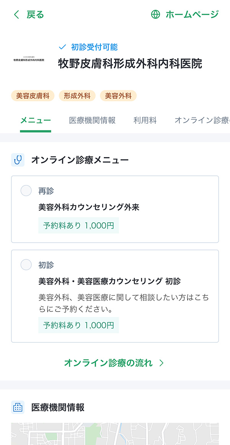Click the map preview under 医療機関情報
This screenshot has width=230, height=445.
click(115, 435)
